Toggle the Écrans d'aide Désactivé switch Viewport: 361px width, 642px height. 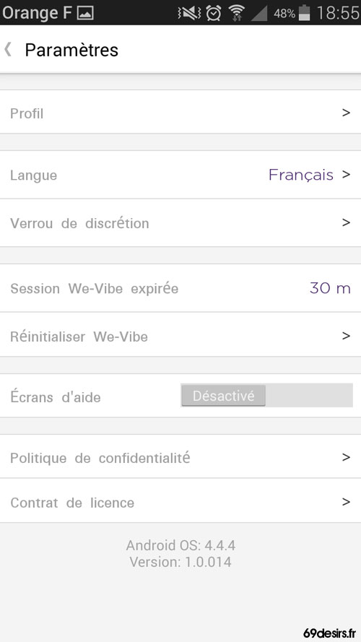tap(266, 396)
